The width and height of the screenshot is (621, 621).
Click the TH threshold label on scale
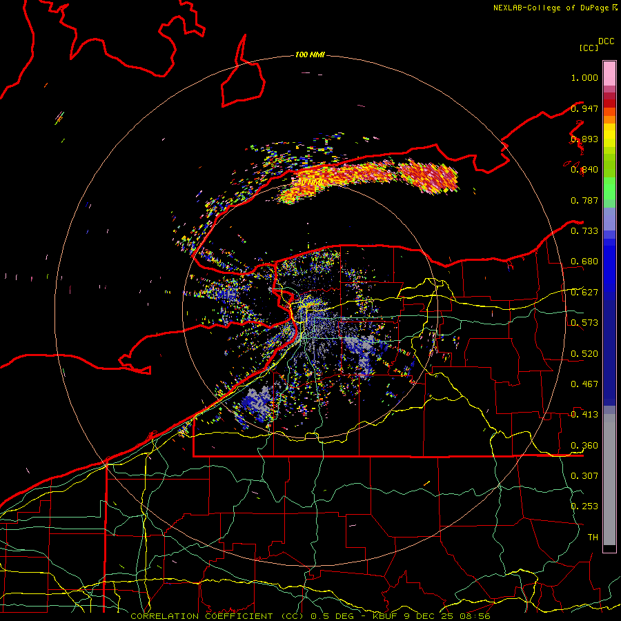tap(593, 538)
